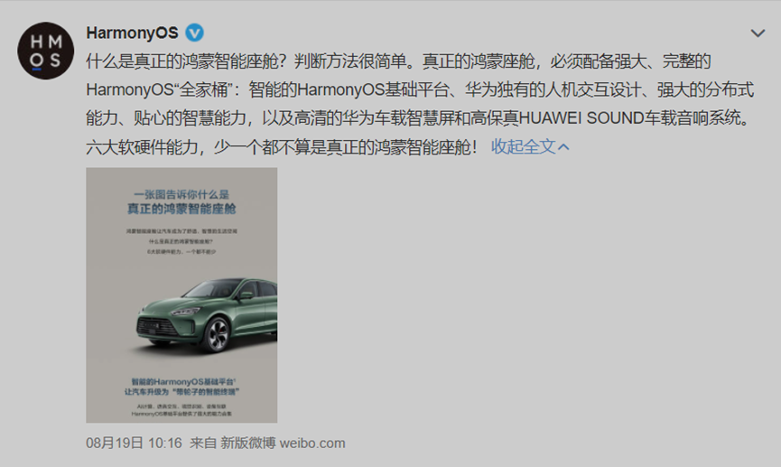
Task: Click the poster subtitle 一张图告诉你什么是
Action: [x=181, y=195]
